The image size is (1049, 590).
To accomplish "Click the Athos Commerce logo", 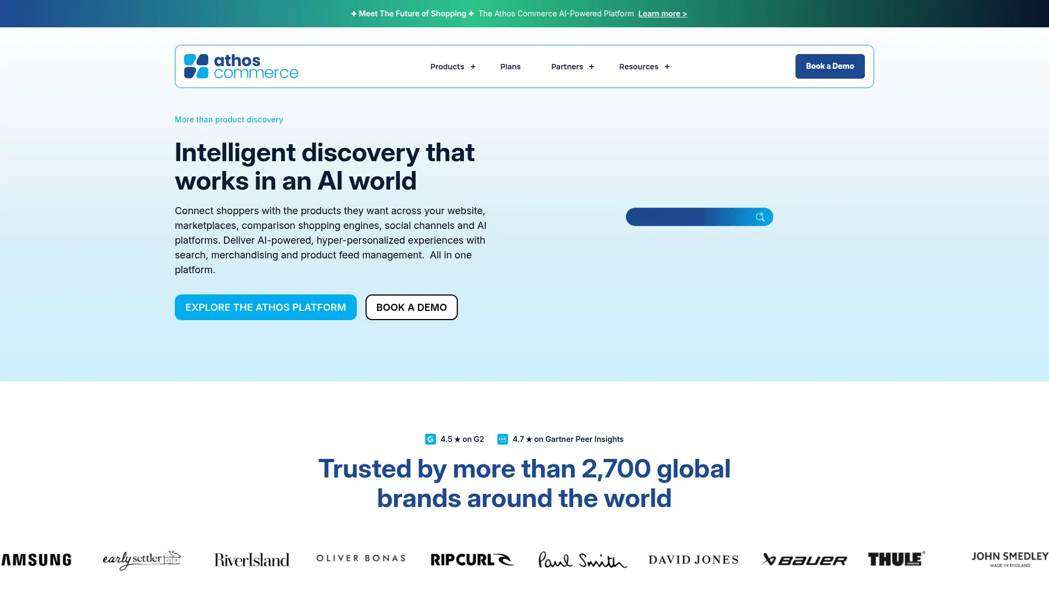I will click(x=241, y=66).
